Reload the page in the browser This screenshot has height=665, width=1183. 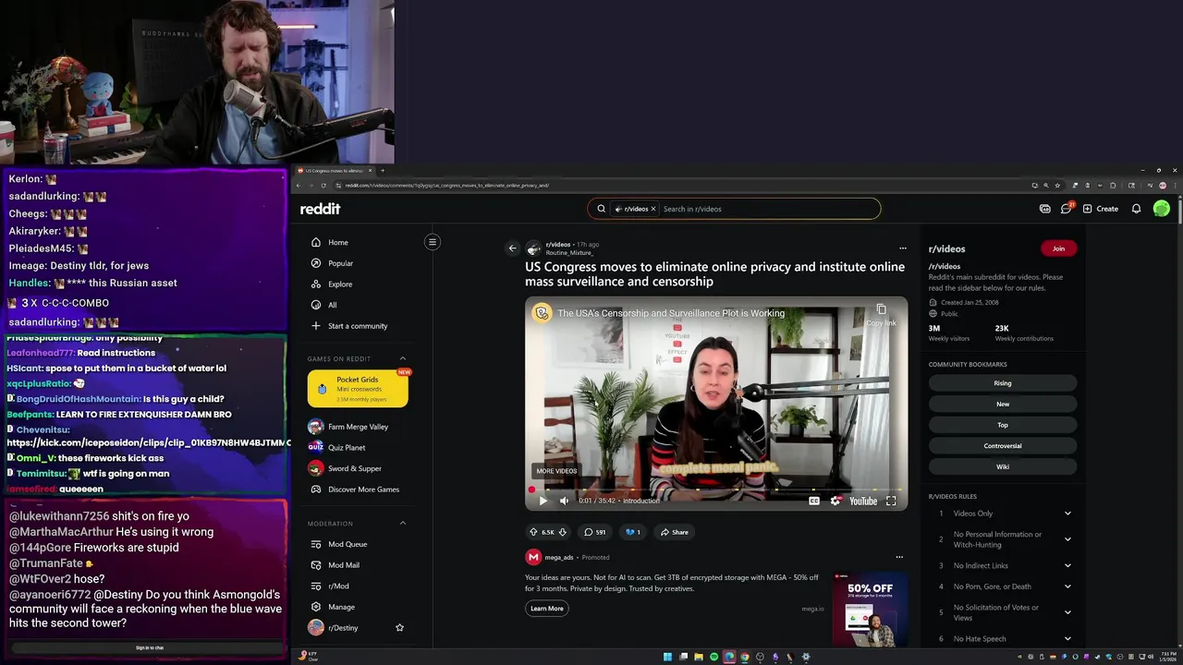click(323, 186)
